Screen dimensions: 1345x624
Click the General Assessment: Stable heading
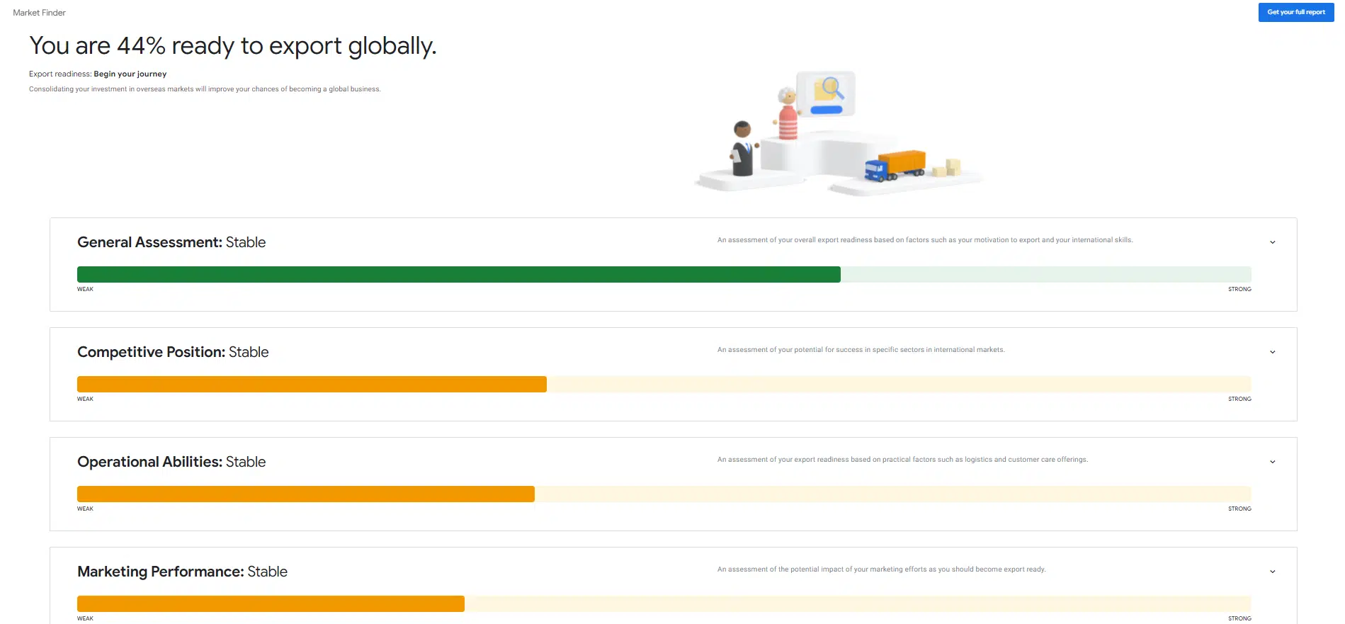coord(171,242)
